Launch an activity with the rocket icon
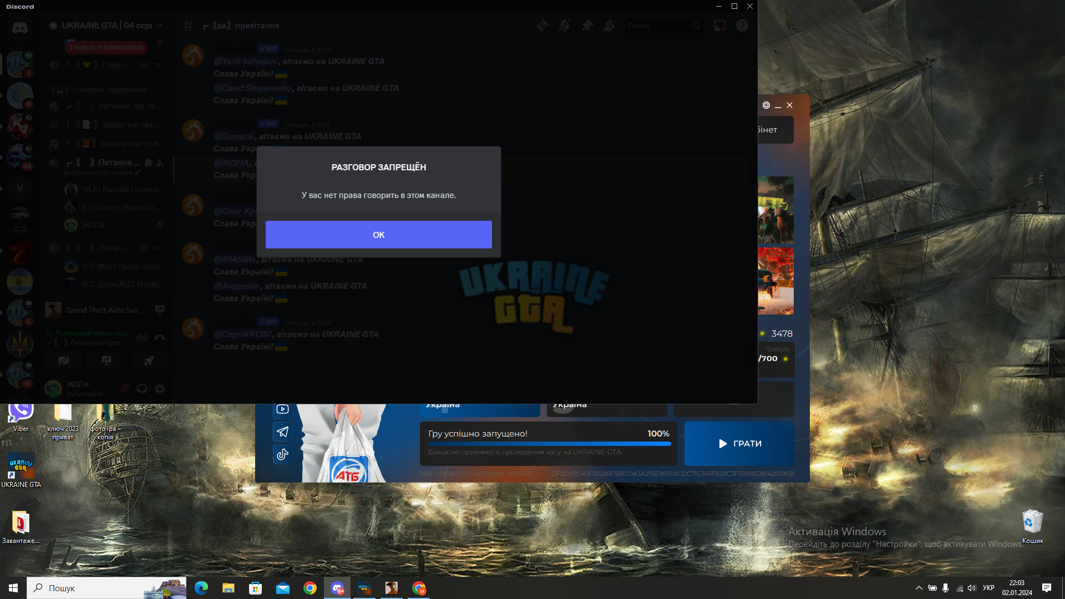Viewport: 1065px width, 599px height. tap(149, 361)
